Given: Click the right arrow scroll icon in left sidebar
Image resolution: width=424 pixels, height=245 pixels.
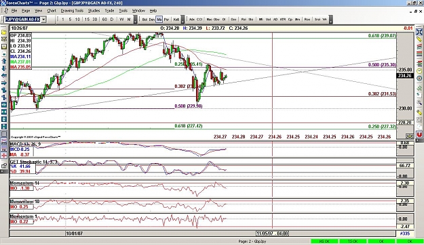Looking at the screenshot, I should [x=4, y=83].
